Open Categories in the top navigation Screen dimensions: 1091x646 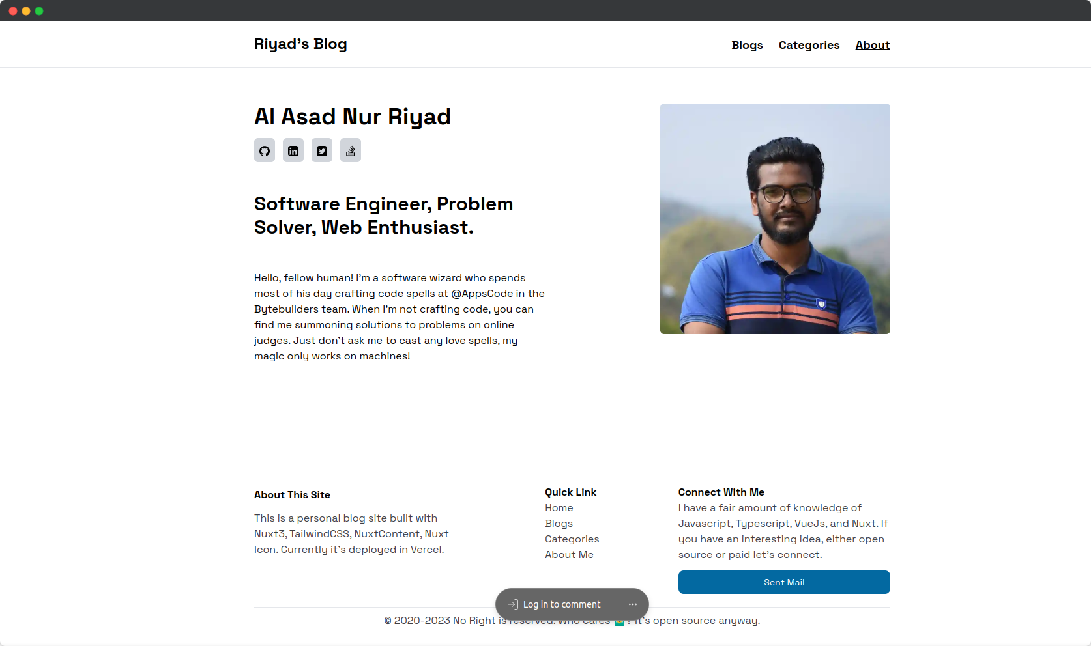click(x=809, y=45)
